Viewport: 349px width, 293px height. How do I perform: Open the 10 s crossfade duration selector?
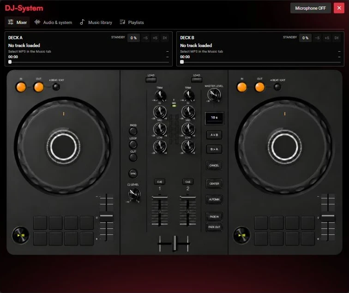click(214, 118)
